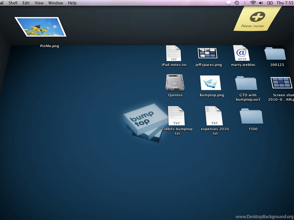Select the pinned PinMe.png butterfly photo
Screen dimensions: 294x220
(x=40, y=27)
